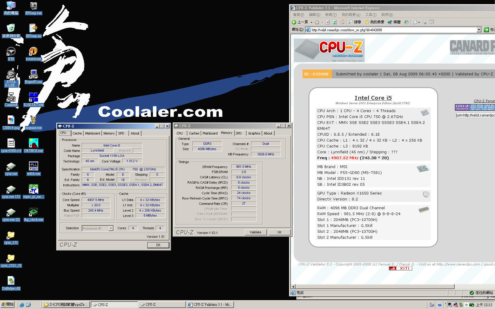
Task: Open the CBB14.png image file
Action: (11, 123)
